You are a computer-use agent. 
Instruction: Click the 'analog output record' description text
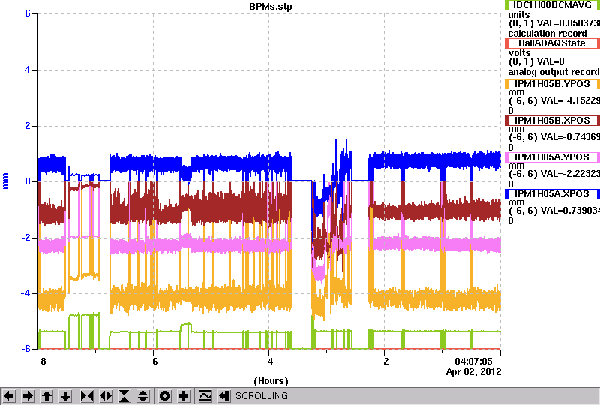[x=553, y=71]
